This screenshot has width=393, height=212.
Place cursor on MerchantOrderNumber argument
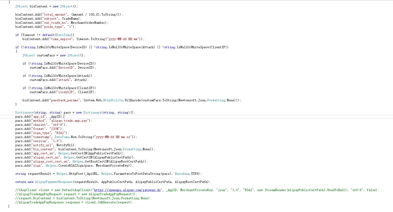88,23
